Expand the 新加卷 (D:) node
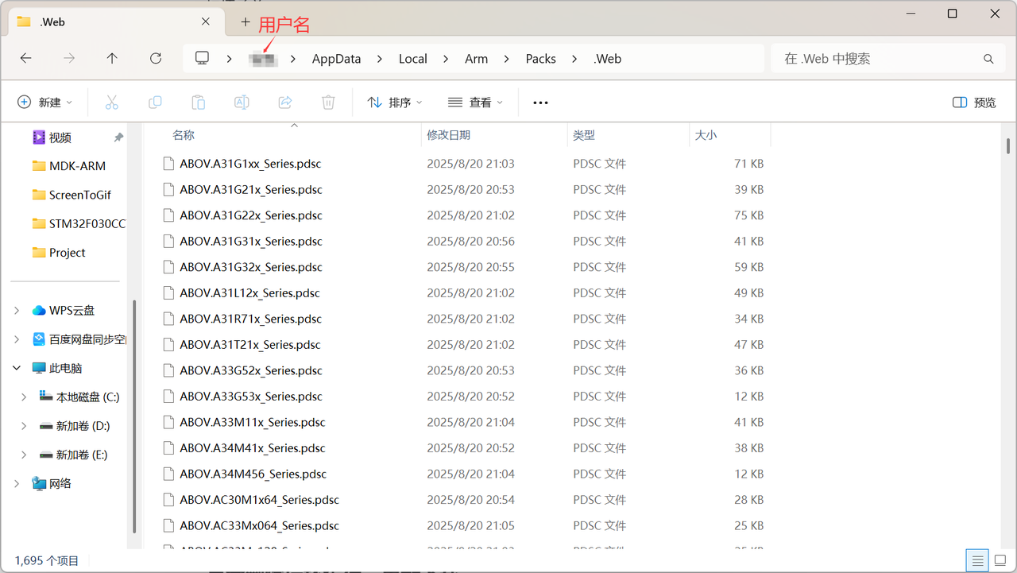The height and width of the screenshot is (573, 1017). pos(24,426)
